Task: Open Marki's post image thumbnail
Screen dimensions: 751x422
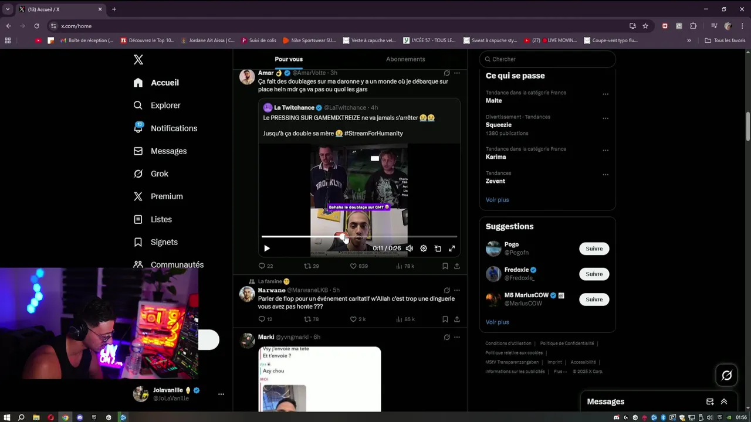Action: pos(320,379)
